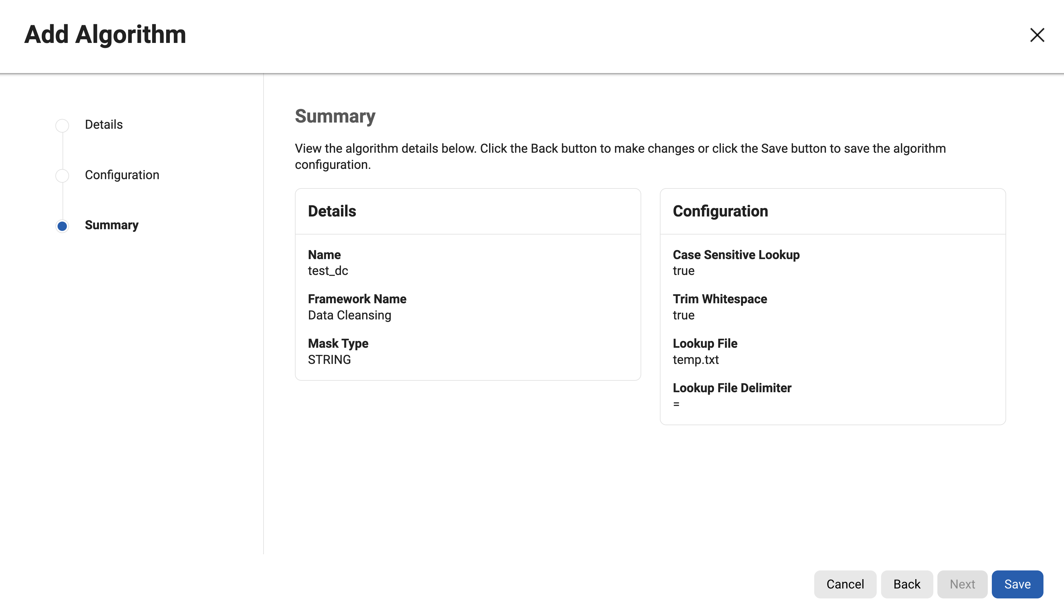Select the Details step circle
Screen dimensions: 1064x609
[x=62, y=125]
